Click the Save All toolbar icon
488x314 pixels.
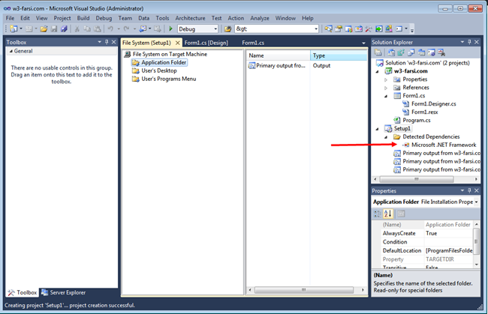[x=64, y=29]
